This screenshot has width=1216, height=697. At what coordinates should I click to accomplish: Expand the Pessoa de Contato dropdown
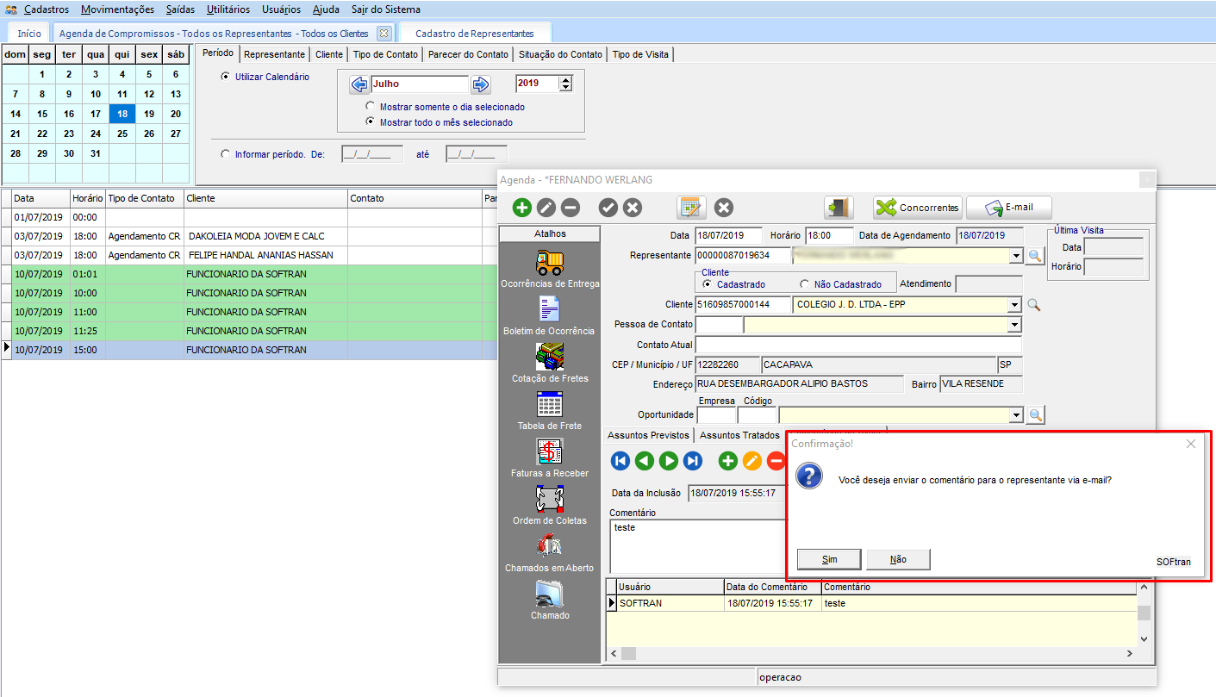pyautogui.click(x=1014, y=325)
